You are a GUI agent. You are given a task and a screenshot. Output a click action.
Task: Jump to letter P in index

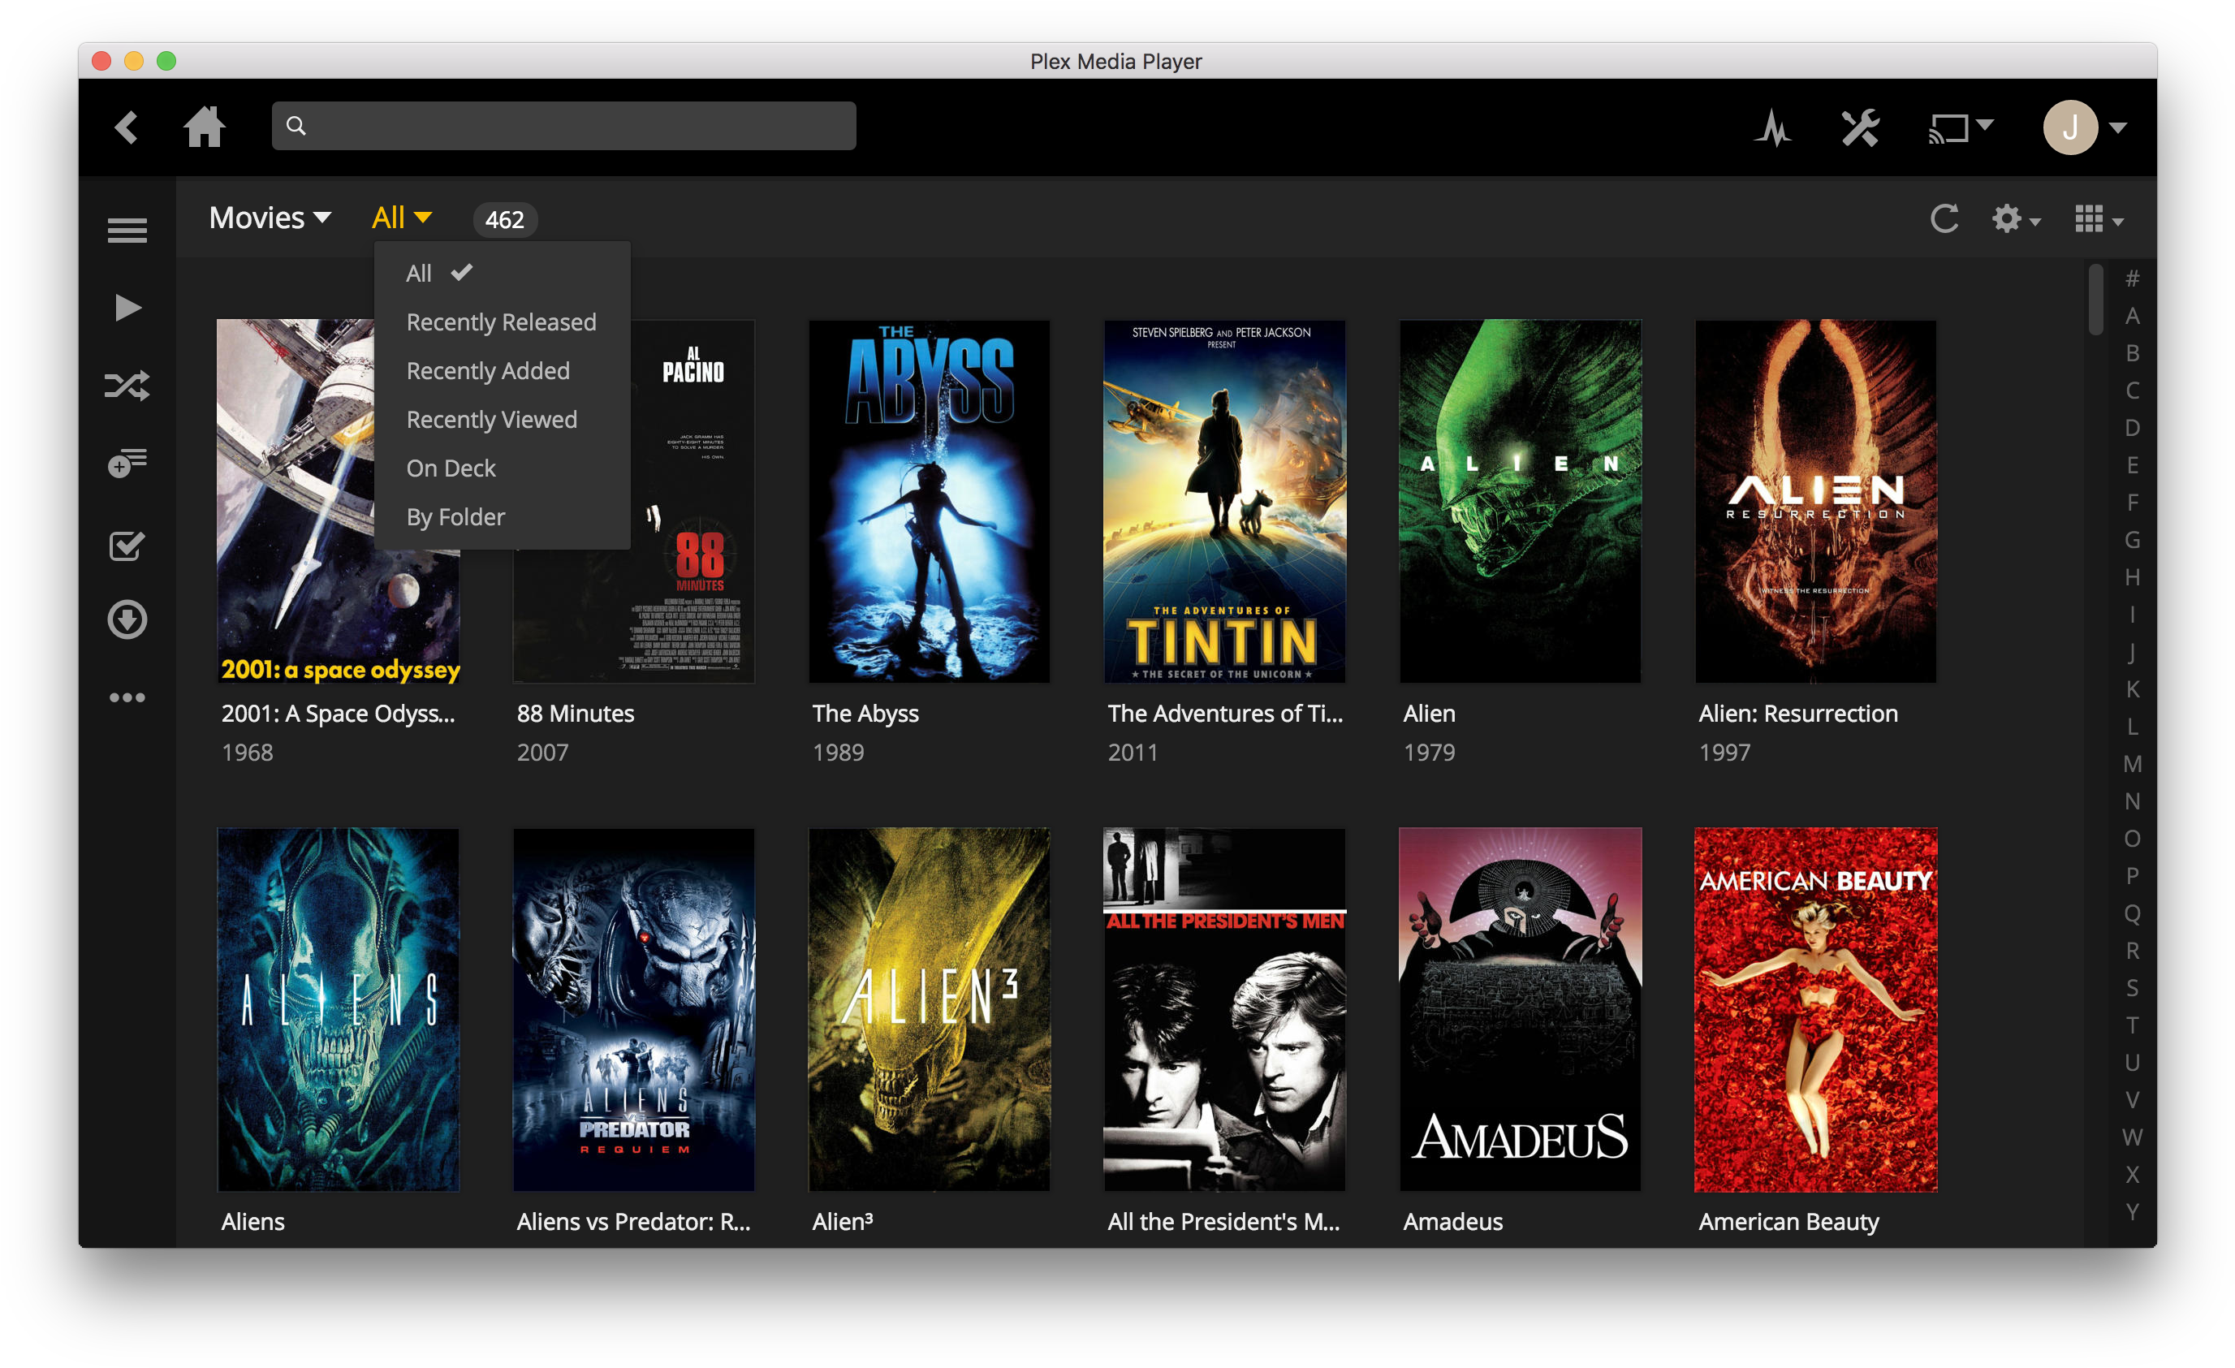[2133, 875]
